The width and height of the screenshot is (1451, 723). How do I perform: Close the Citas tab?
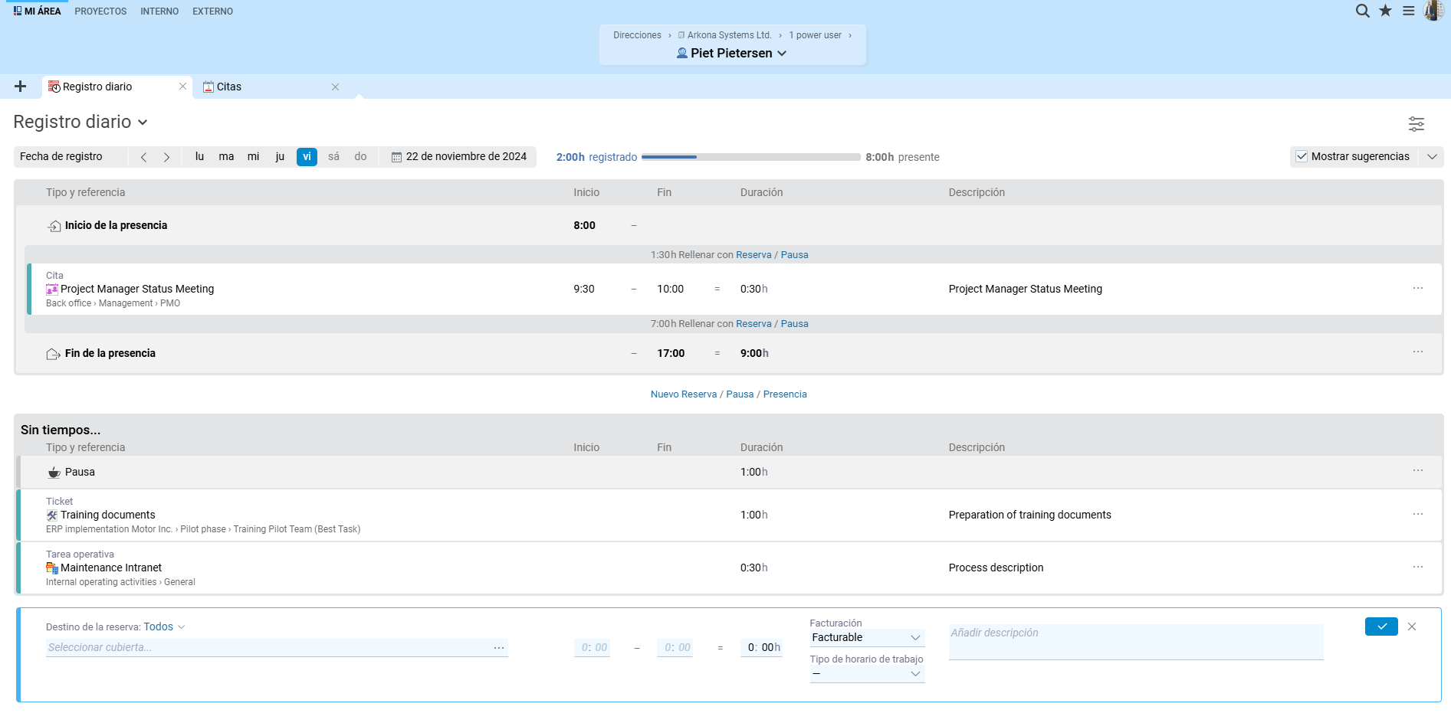(x=335, y=87)
